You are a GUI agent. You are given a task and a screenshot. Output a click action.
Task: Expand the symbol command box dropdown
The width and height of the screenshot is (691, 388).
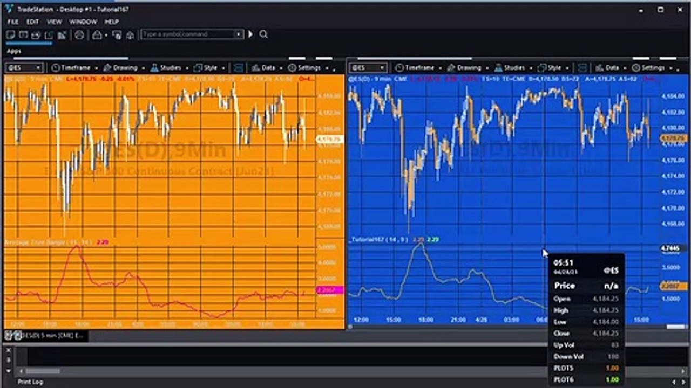pyautogui.click(x=238, y=34)
